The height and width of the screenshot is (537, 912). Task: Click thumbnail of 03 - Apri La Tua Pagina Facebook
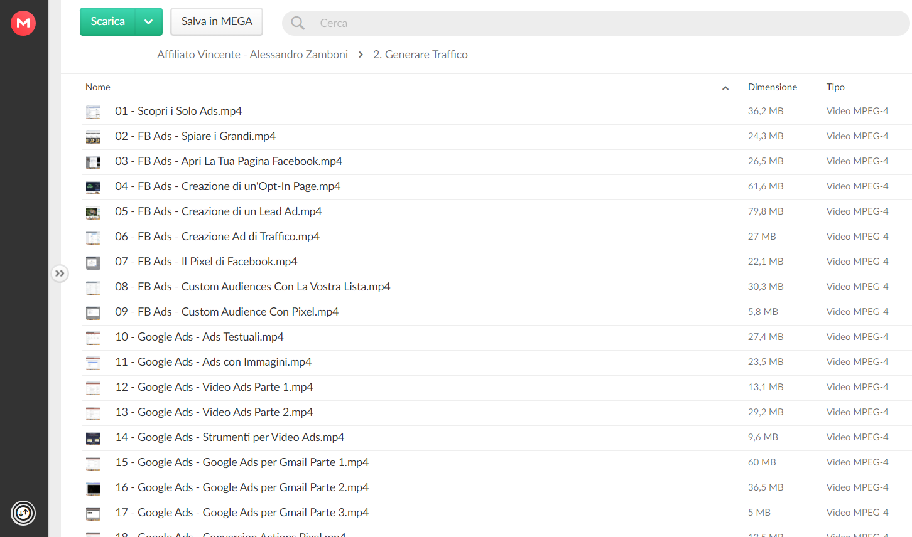[93, 162]
